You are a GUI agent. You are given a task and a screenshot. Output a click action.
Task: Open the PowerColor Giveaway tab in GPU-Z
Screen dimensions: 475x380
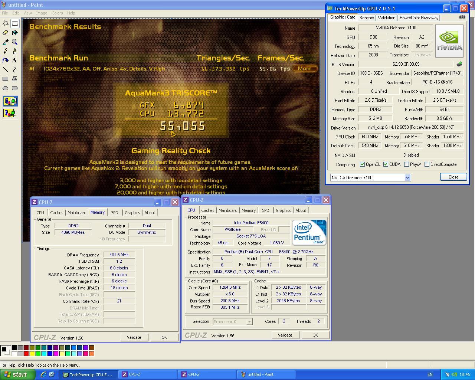pos(419,17)
